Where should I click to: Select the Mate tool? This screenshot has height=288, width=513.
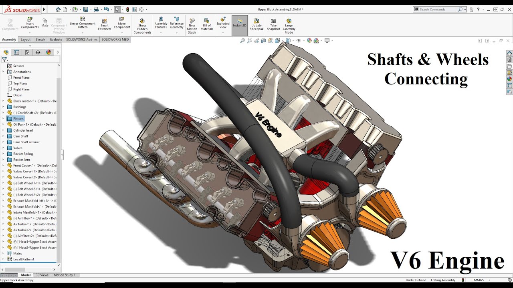pyautogui.click(x=45, y=22)
